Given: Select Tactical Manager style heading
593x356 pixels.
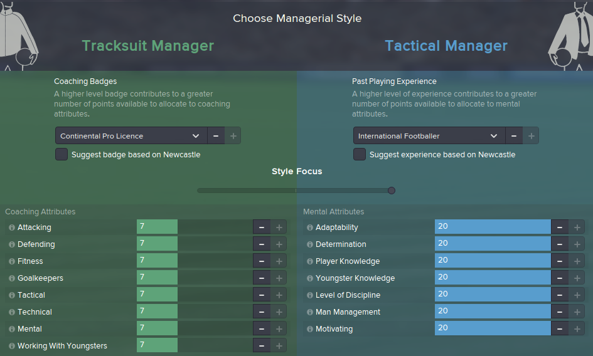Looking at the screenshot, I should (446, 46).
